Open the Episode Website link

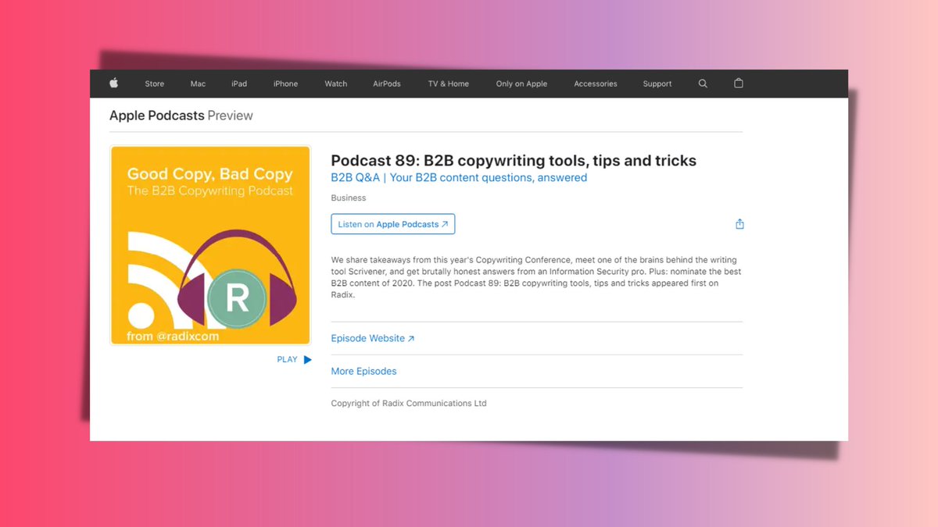point(367,338)
